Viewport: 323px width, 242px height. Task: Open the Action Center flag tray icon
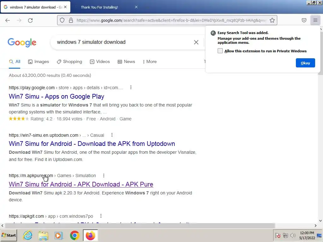click(x=278, y=235)
